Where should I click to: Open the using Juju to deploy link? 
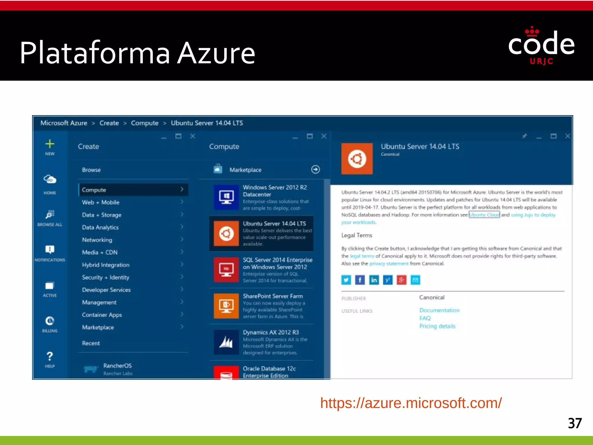click(533, 215)
